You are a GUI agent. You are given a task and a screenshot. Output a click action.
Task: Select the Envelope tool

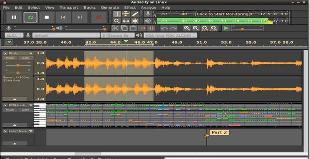126,14
